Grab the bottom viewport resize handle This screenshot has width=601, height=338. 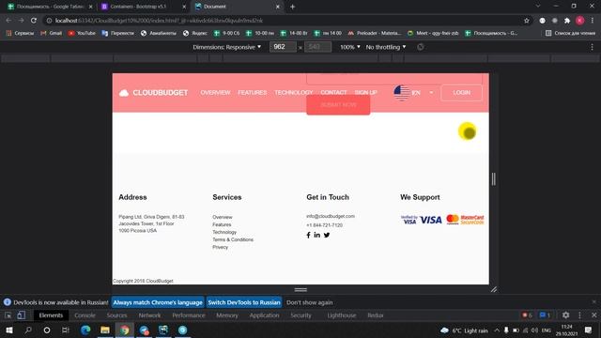pos(300,290)
